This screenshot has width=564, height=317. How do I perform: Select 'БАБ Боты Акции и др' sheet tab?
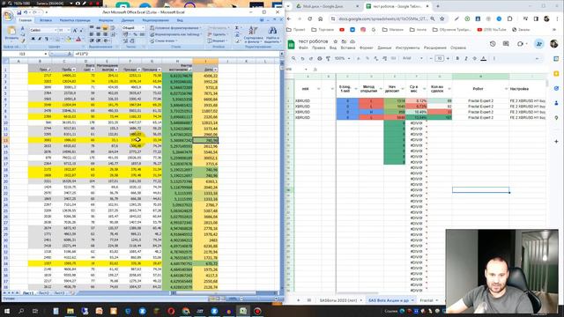click(391, 300)
